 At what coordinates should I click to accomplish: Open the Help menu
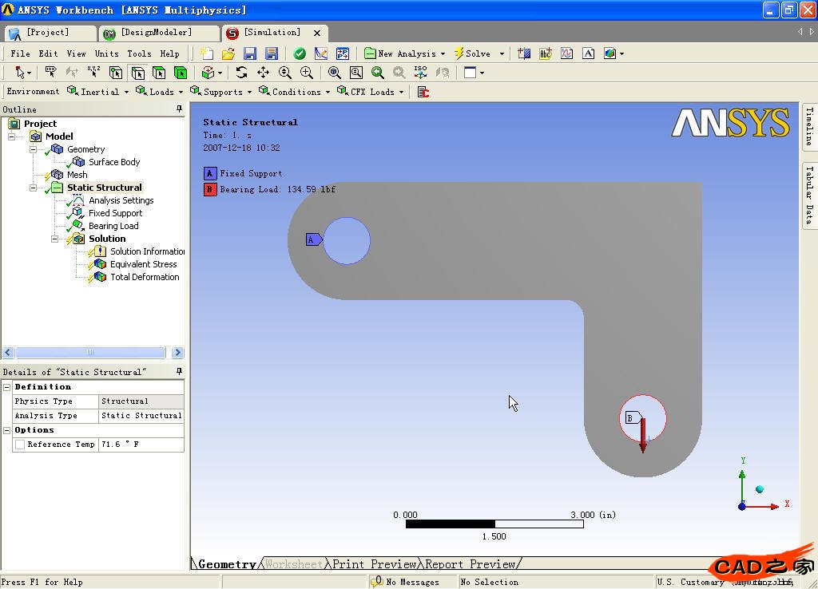point(169,53)
